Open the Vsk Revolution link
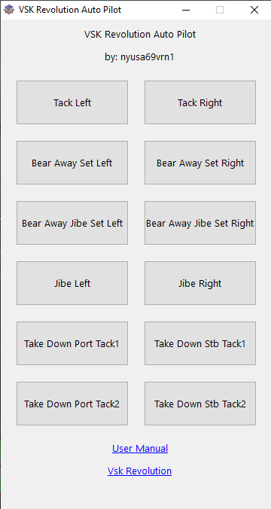The image size is (271, 509). pyautogui.click(x=139, y=471)
